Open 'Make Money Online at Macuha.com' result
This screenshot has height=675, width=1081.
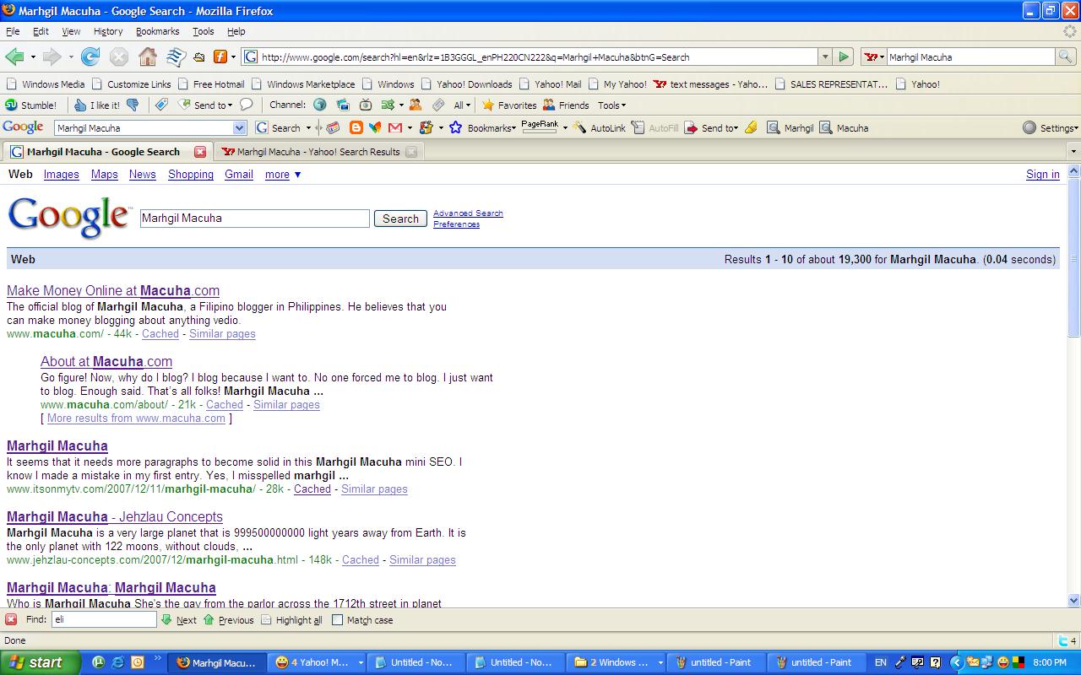pos(113,290)
